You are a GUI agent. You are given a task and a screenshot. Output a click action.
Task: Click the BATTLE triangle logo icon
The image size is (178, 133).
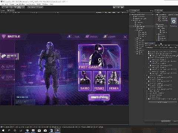click(x=4, y=37)
